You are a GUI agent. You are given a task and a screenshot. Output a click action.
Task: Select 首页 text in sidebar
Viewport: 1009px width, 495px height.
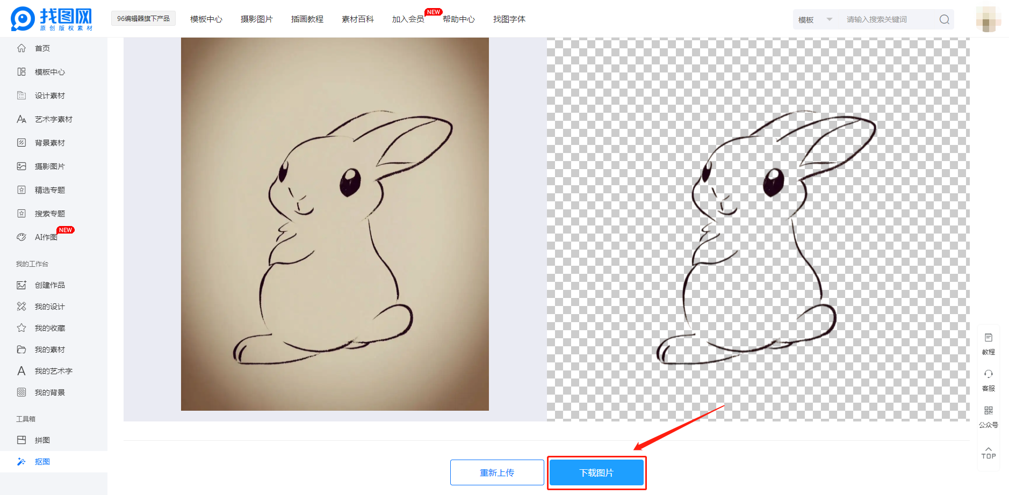click(x=42, y=48)
